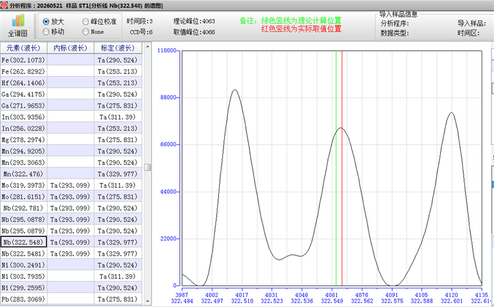Click the 110000 y-axis label
This screenshot has width=494, height=307.
167,51
